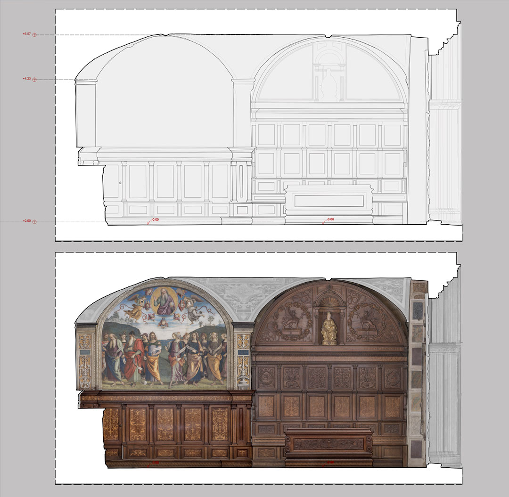This screenshot has width=509, height=497.
Task: Click the -0.08 spot level annotation
Action: coord(330,220)
